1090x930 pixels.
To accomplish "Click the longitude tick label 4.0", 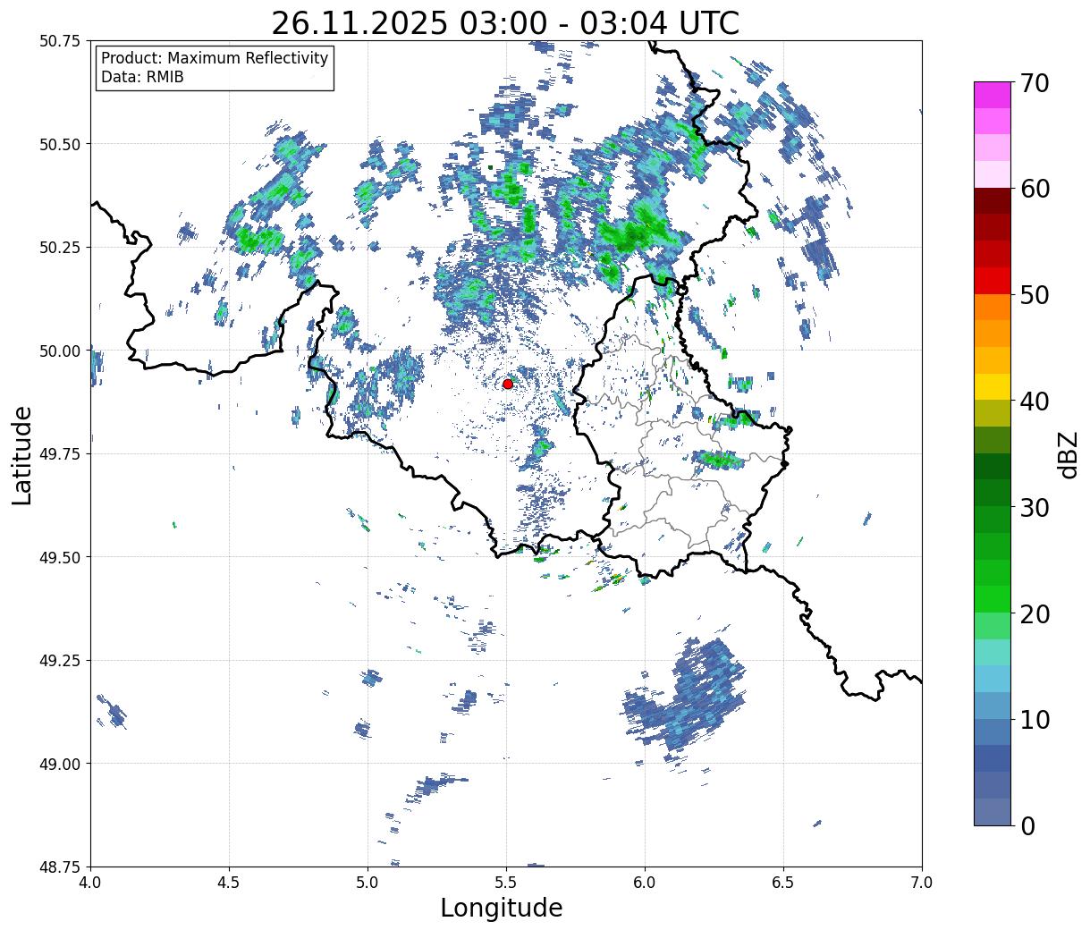I will (x=90, y=883).
